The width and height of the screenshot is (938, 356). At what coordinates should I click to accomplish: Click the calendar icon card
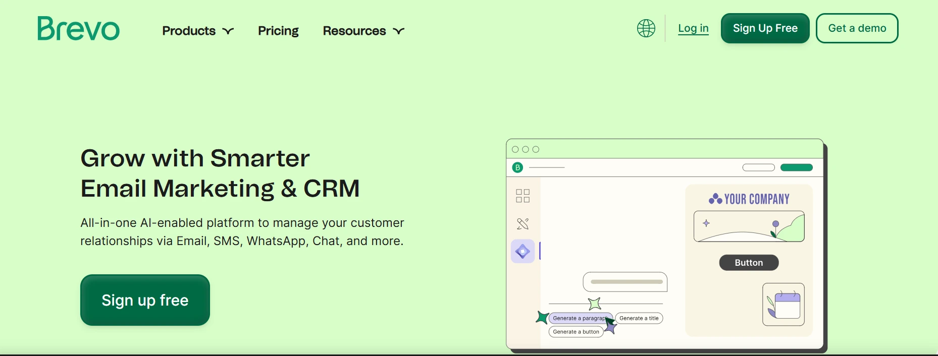(784, 305)
